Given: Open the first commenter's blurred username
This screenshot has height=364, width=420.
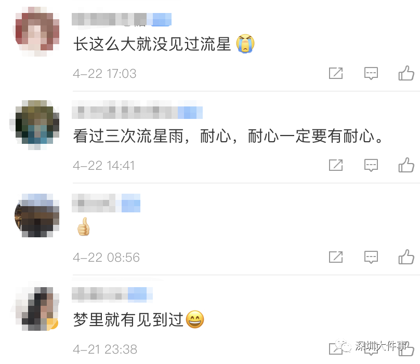Looking at the screenshot, I should [122, 20].
